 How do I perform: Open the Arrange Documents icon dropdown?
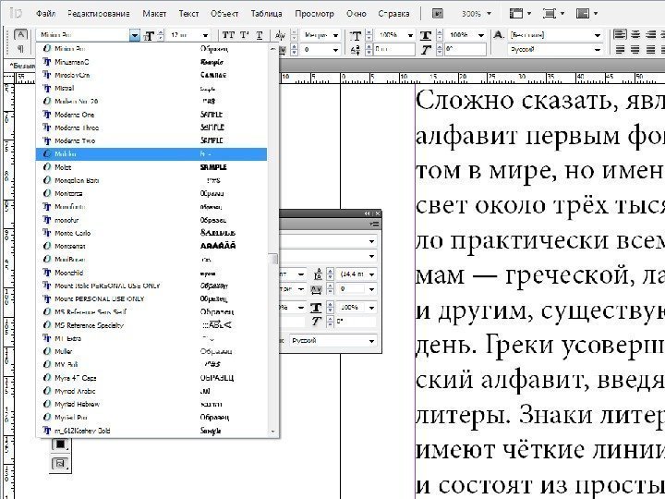586,14
